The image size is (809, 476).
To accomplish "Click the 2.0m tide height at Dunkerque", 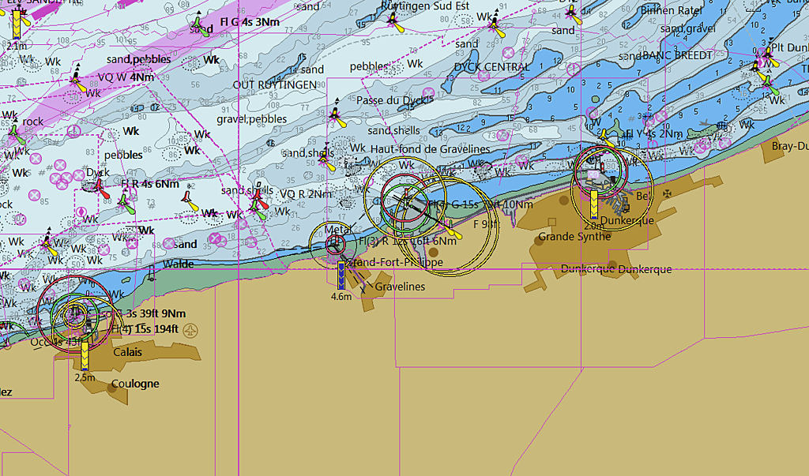I will click(x=594, y=226).
